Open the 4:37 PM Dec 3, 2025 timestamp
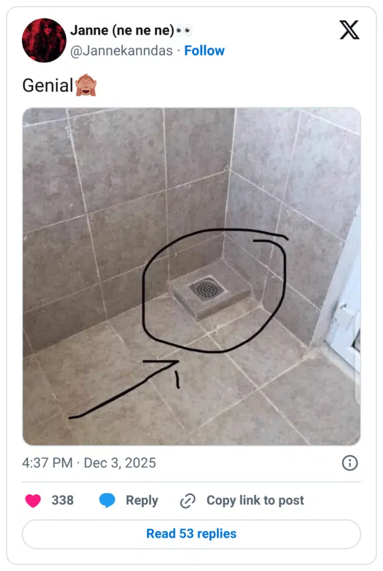383x571 pixels. (89, 463)
